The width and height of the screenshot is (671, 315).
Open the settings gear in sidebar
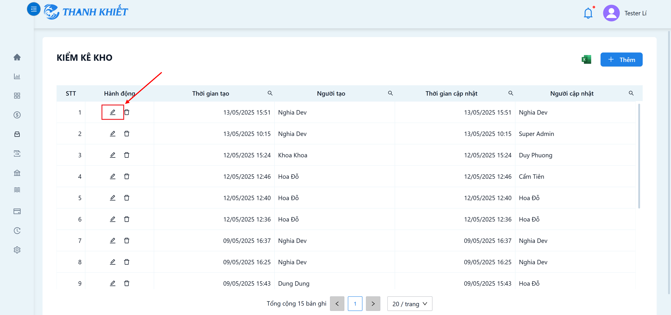pyautogui.click(x=17, y=250)
